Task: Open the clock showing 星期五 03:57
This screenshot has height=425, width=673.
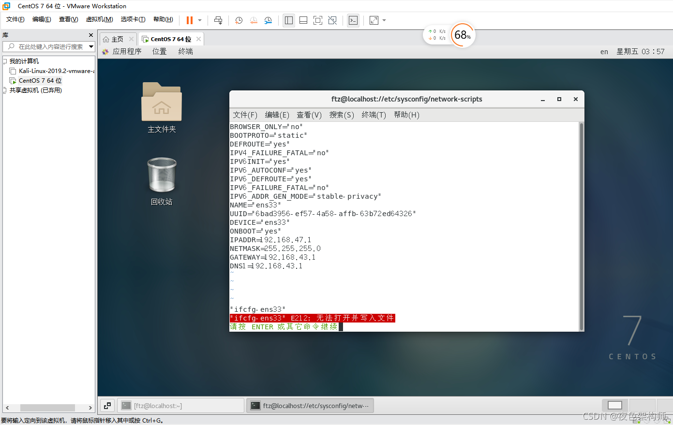Action: [641, 52]
